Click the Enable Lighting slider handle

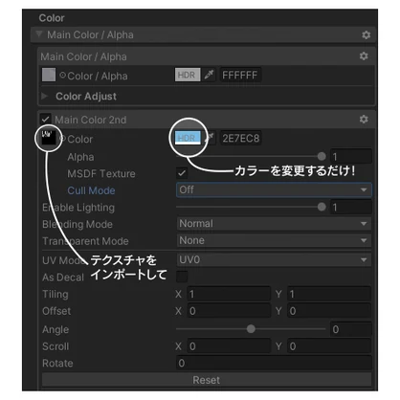pos(322,207)
